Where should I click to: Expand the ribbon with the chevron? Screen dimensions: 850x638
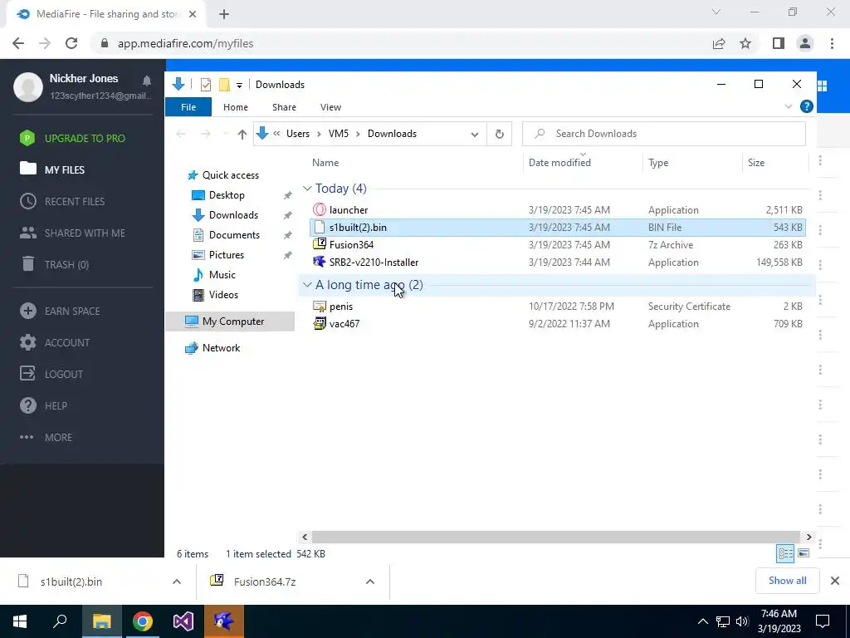tap(789, 106)
